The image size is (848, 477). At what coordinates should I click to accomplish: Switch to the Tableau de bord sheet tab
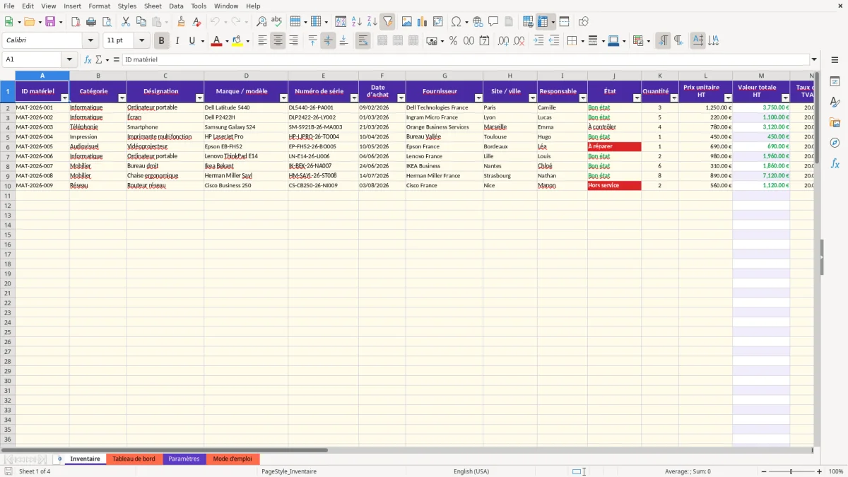(134, 459)
